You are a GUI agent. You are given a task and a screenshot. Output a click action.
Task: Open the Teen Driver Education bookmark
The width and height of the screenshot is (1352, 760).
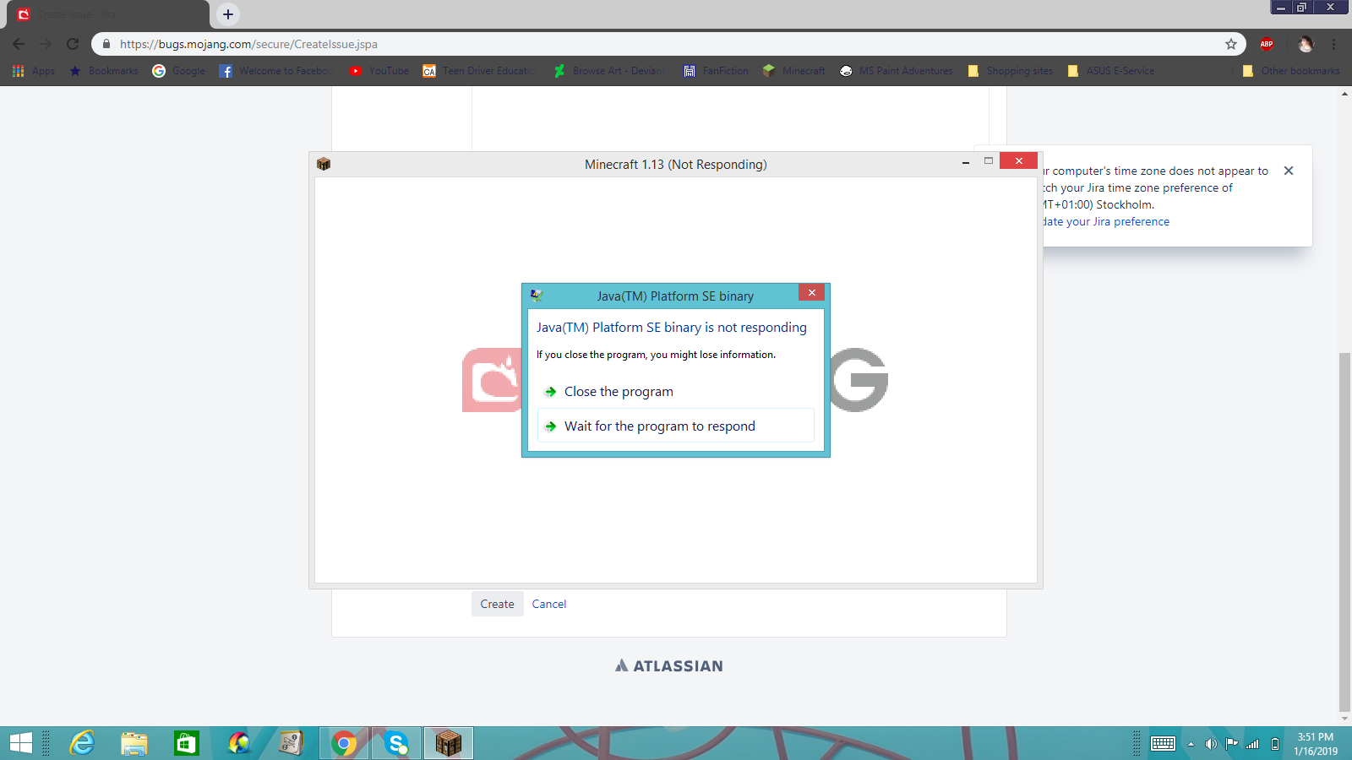pos(480,71)
